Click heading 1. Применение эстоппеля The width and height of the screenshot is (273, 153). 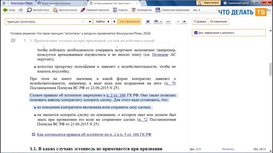point(92,41)
